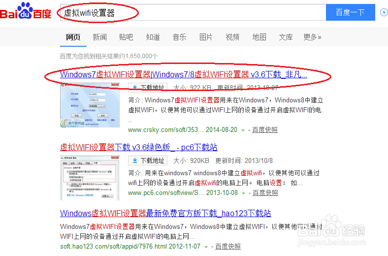Expand green arrow beside 2014-08-20
This screenshot has height=256, width=388.
[243, 130]
